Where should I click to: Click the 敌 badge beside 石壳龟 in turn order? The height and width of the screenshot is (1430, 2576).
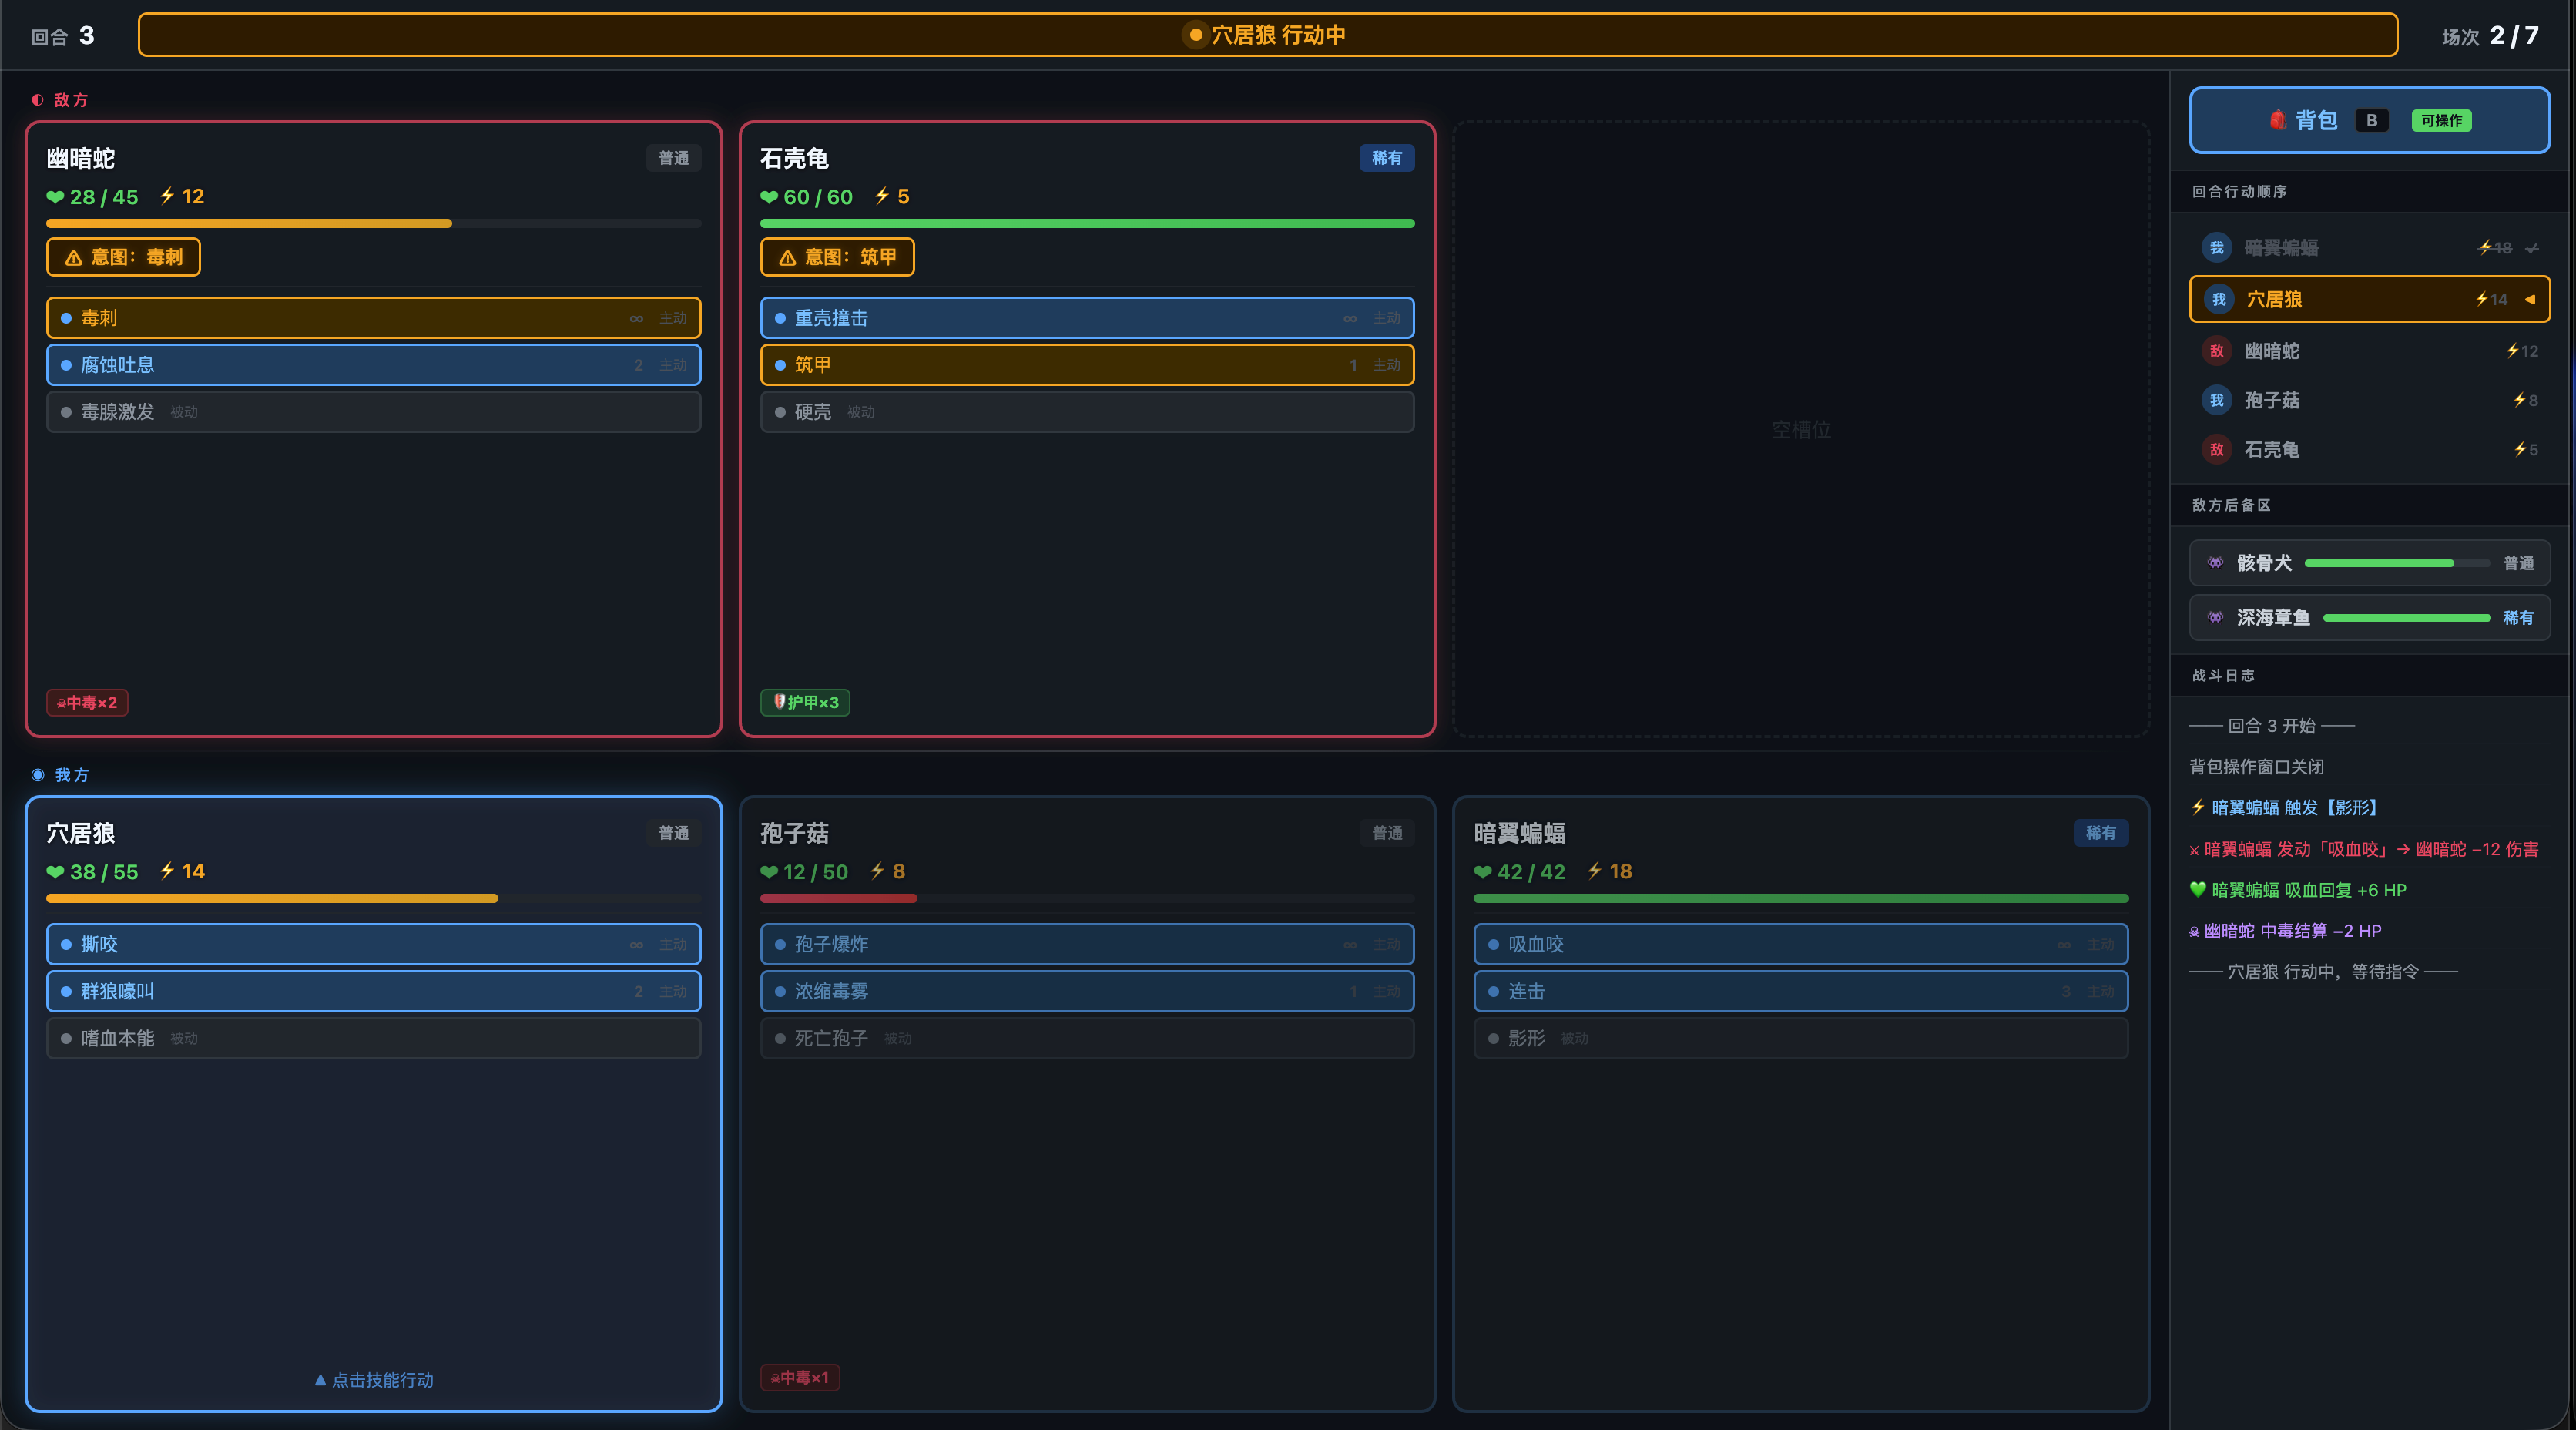(x=2216, y=450)
